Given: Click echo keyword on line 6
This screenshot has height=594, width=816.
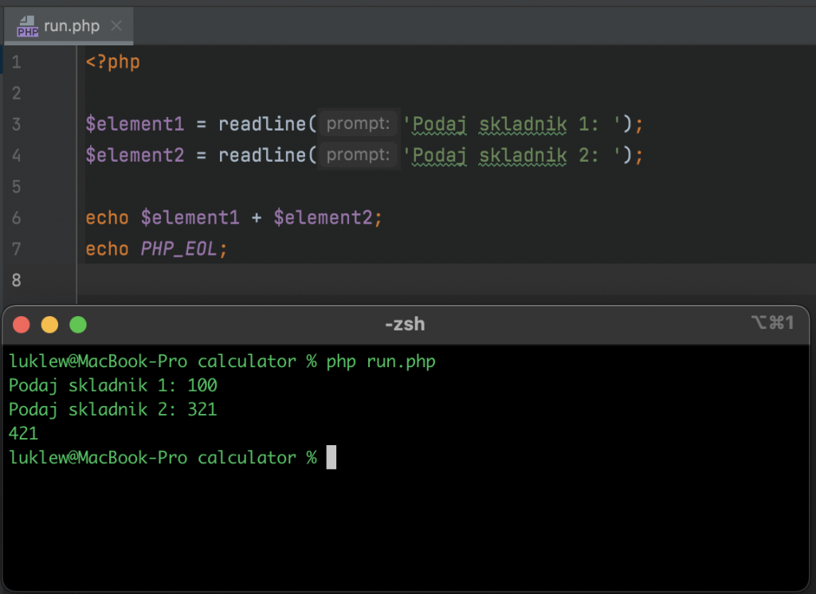Looking at the screenshot, I should (108, 217).
